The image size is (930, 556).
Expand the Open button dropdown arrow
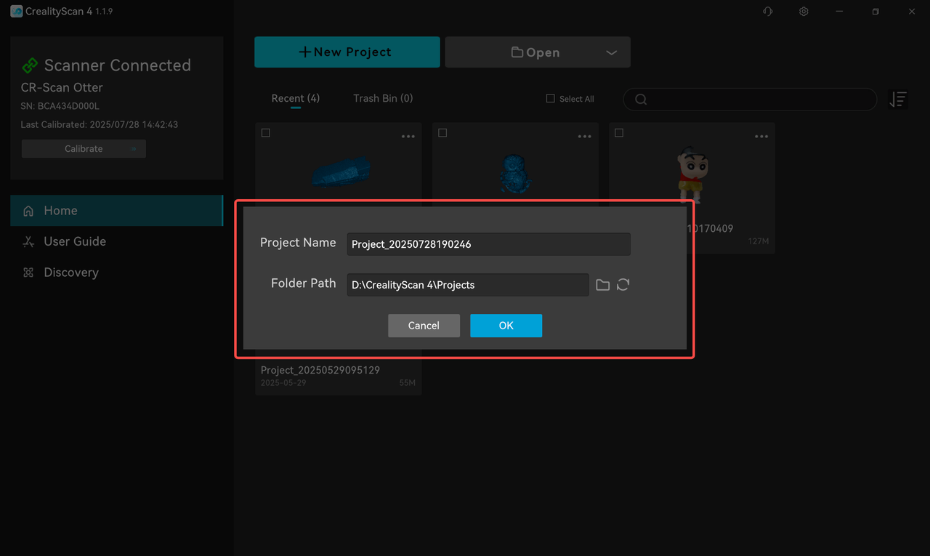click(611, 52)
